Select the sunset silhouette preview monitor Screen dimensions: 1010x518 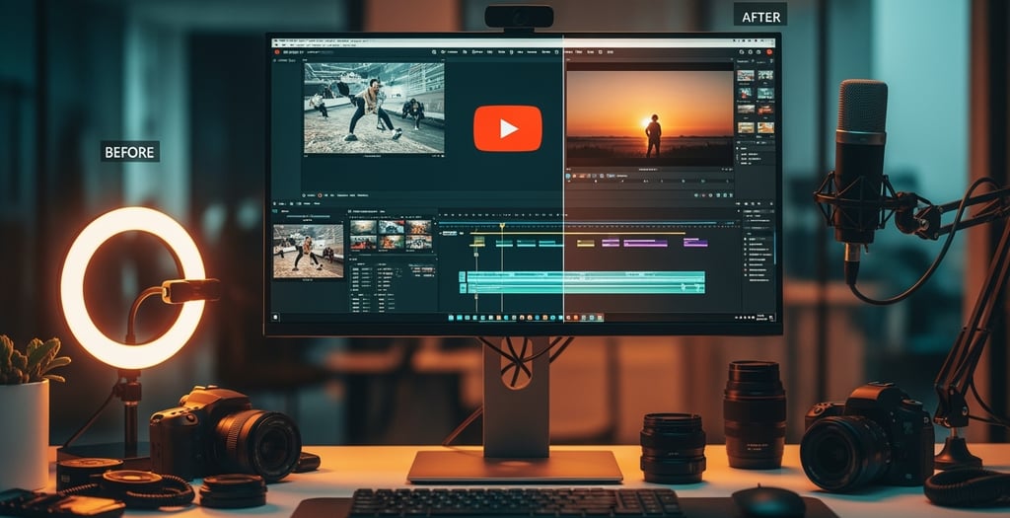650,116
